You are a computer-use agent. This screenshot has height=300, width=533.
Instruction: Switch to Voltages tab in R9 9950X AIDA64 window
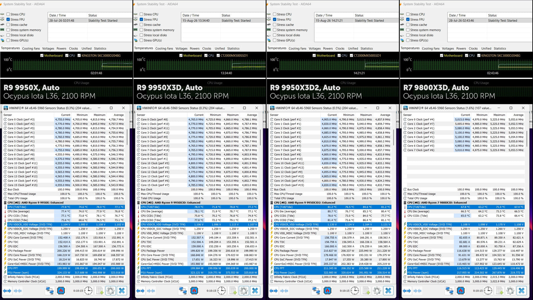48,48
